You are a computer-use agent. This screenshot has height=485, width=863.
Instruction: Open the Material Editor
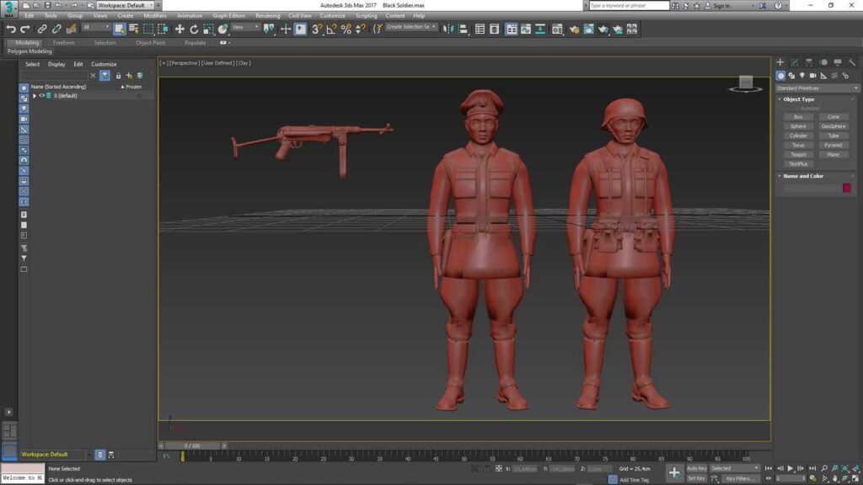point(555,29)
